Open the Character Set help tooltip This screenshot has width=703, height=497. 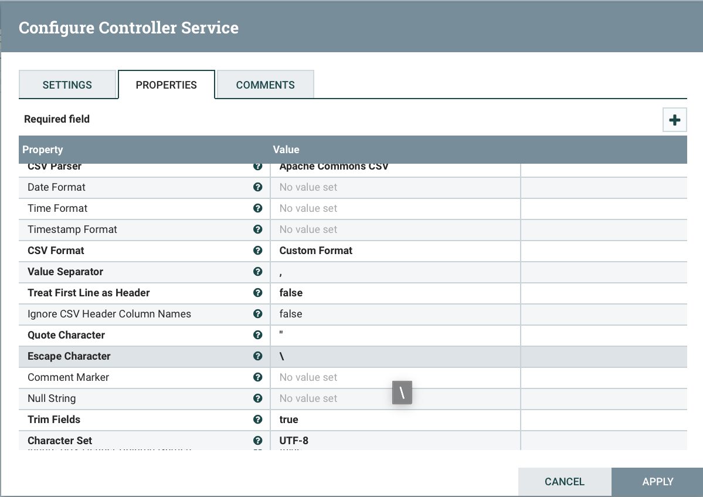[x=257, y=441]
